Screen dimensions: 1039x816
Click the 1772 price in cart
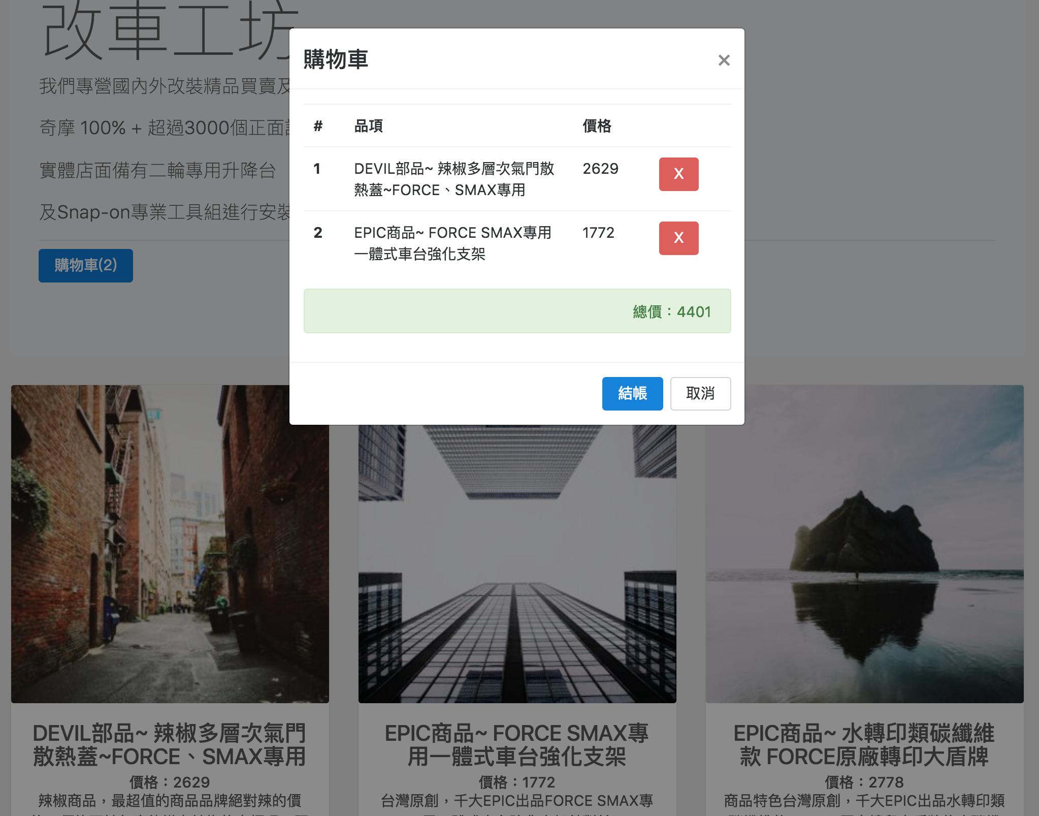(x=598, y=233)
